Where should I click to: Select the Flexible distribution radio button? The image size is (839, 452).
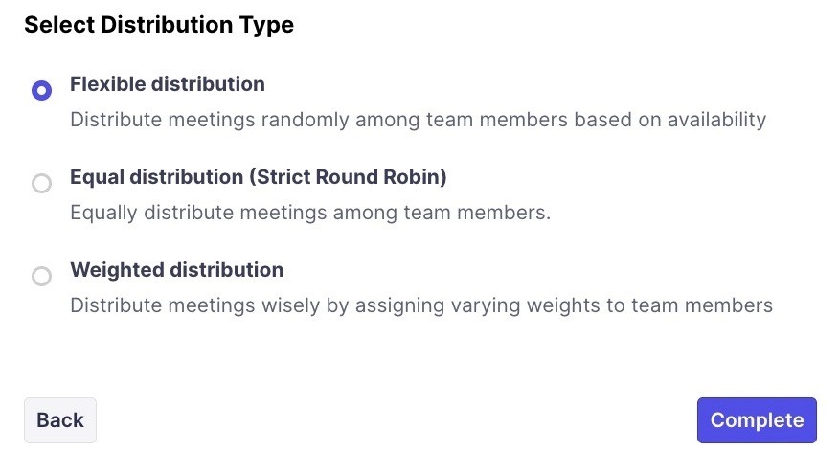coord(41,90)
